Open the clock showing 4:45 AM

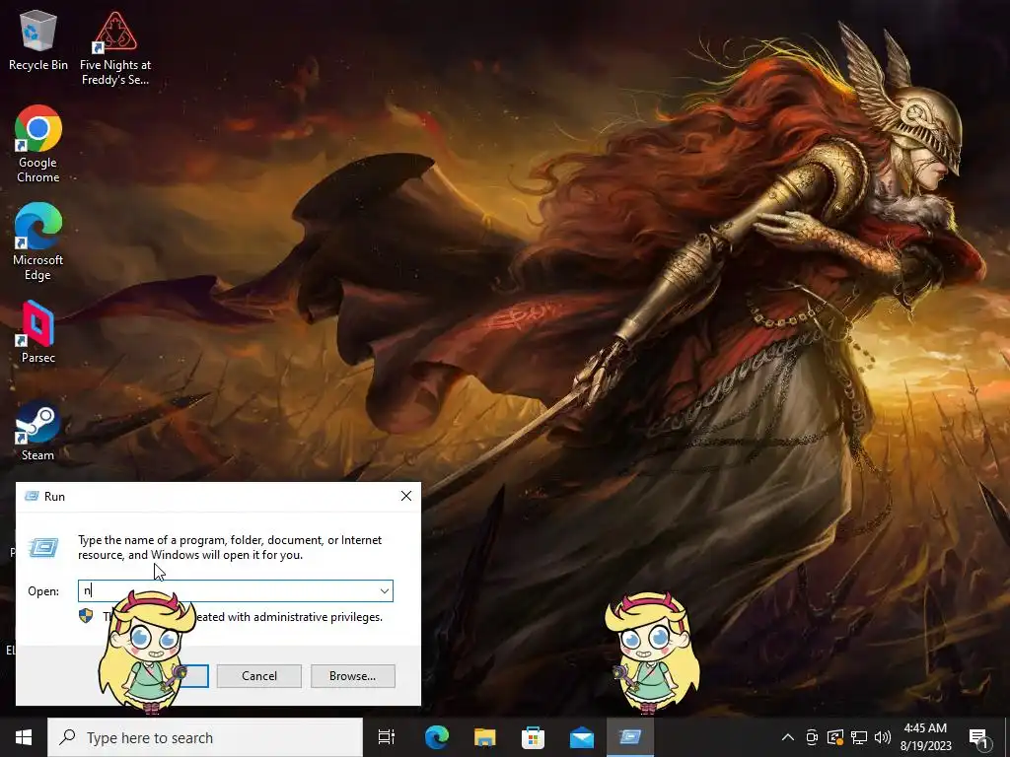(925, 737)
